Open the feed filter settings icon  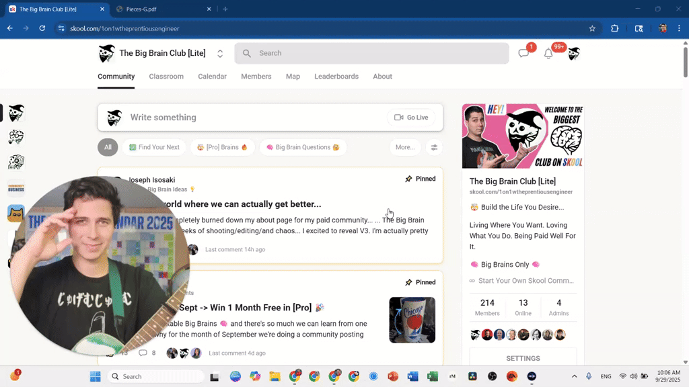(434, 147)
